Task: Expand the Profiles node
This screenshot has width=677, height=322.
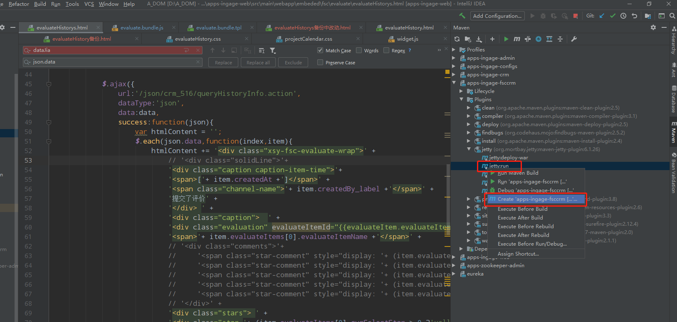Action: pyautogui.click(x=454, y=50)
